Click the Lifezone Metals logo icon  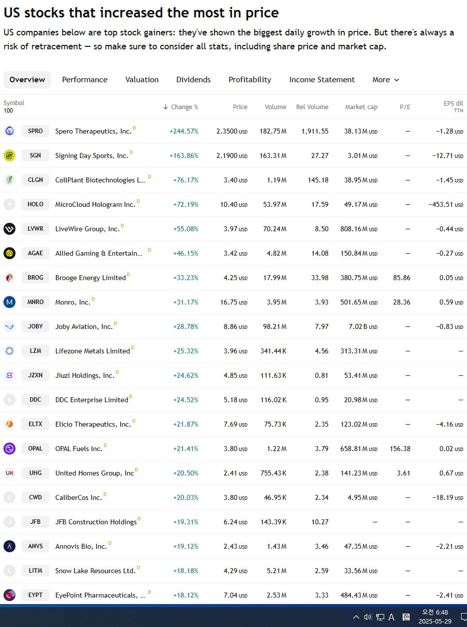[9, 351]
